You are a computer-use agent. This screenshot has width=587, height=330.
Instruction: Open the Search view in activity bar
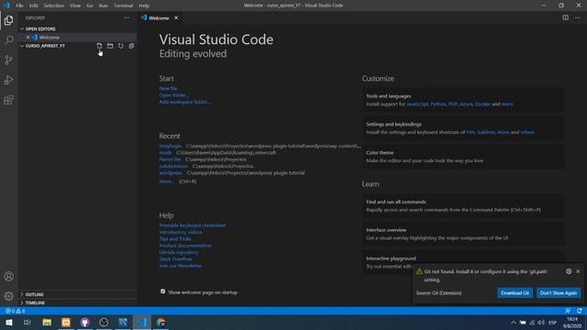[8, 39]
